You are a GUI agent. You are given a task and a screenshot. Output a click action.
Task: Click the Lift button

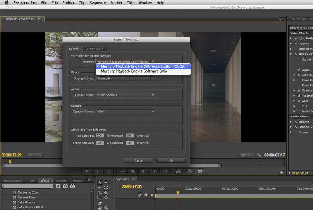pos(178,171)
